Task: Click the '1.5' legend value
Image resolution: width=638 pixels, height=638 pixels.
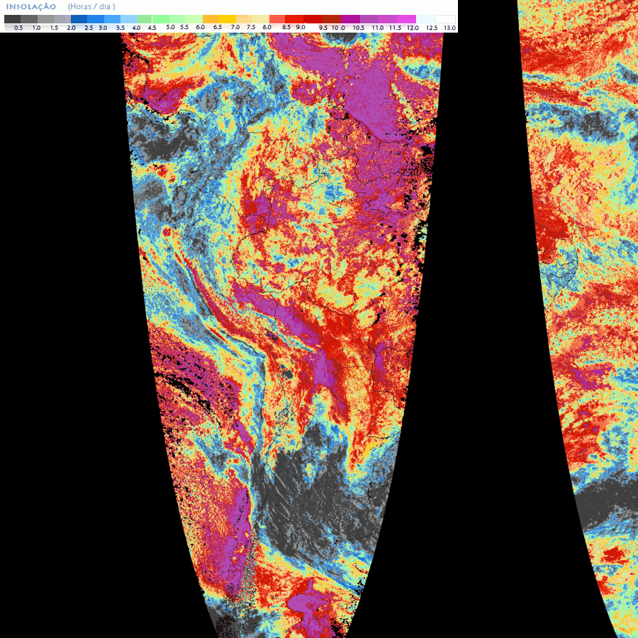Action: [x=54, y=28]
